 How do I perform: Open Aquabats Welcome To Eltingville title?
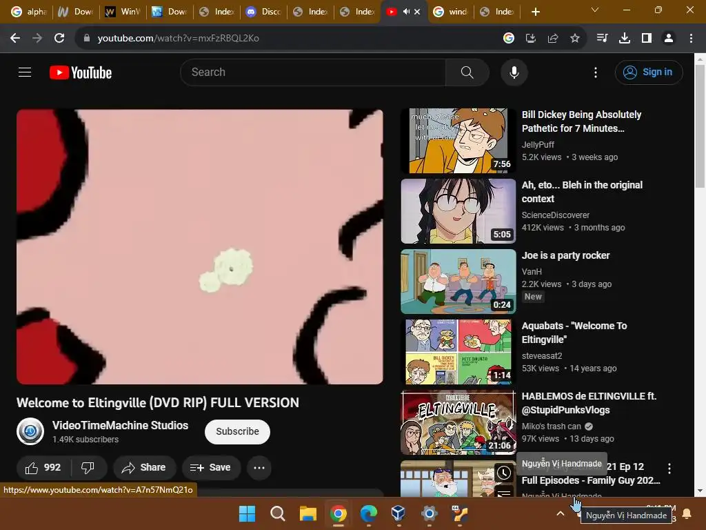(x=574, y=333)
